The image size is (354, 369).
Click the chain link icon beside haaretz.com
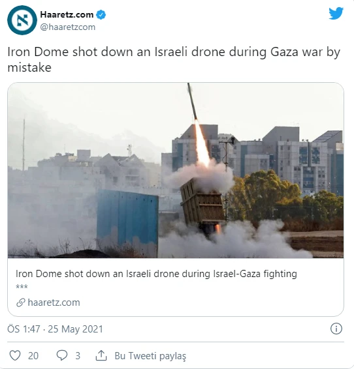click(21, 303)
